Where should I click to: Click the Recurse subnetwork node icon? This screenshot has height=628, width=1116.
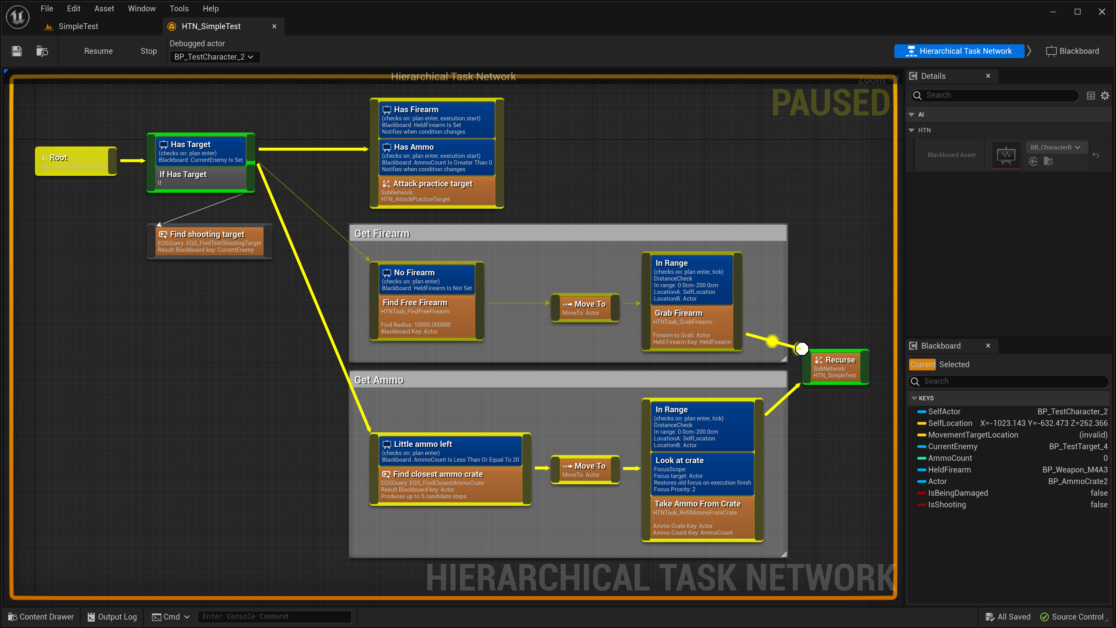coord(819,360)
